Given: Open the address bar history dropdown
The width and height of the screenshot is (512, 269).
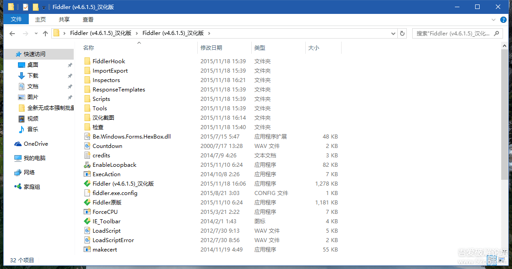Looking at the screenshot, I should tap(393, 34).
